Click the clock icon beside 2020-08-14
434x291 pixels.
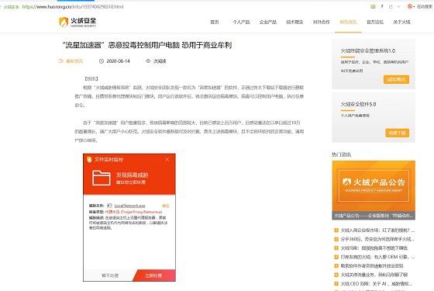coord(102,61)
